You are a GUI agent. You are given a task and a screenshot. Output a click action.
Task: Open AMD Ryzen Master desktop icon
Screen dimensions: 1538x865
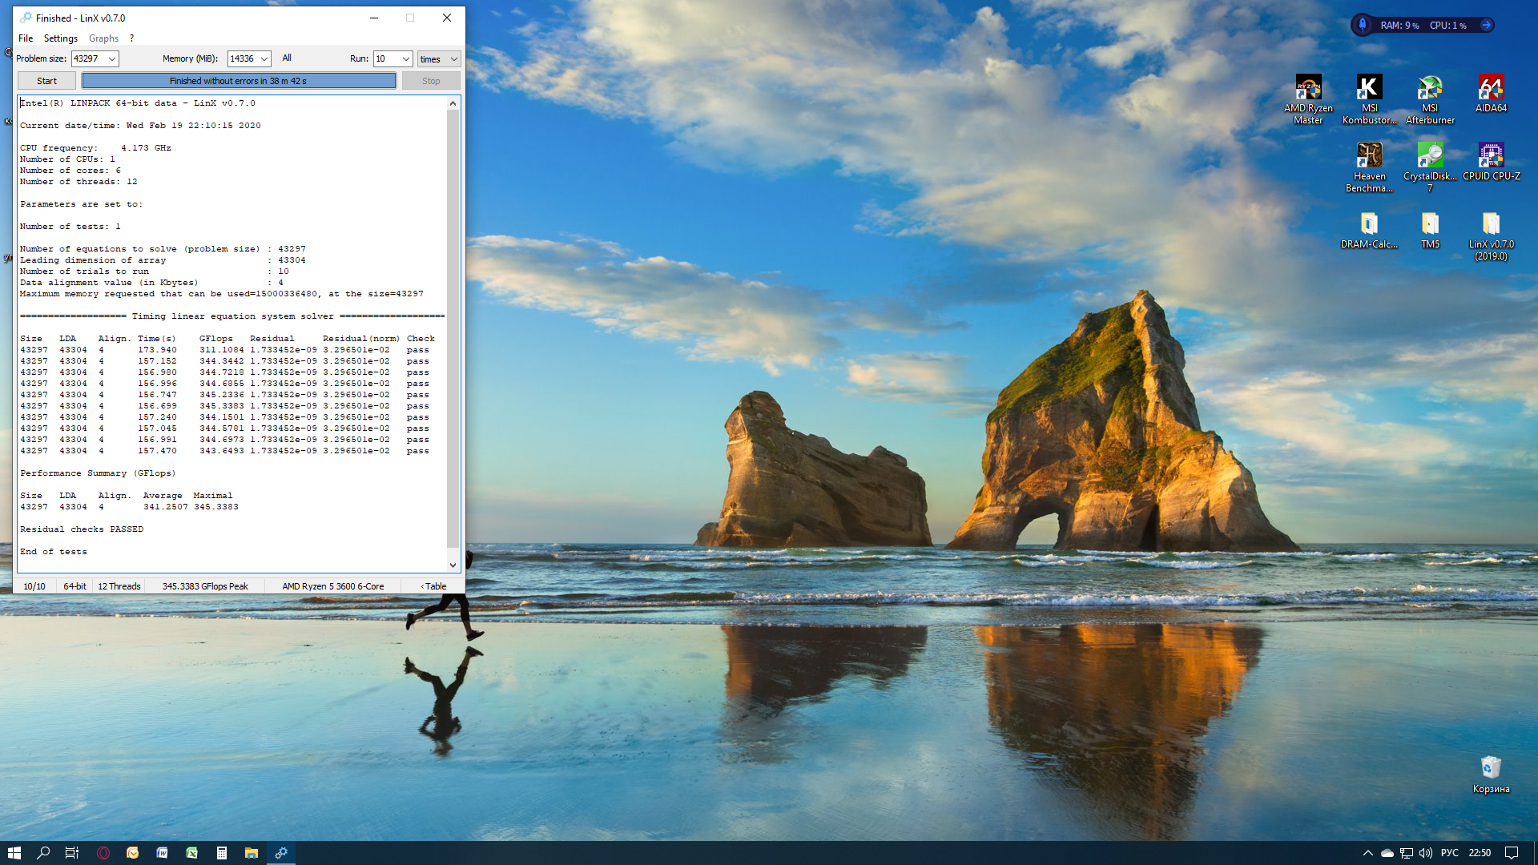click(1308, 88)
